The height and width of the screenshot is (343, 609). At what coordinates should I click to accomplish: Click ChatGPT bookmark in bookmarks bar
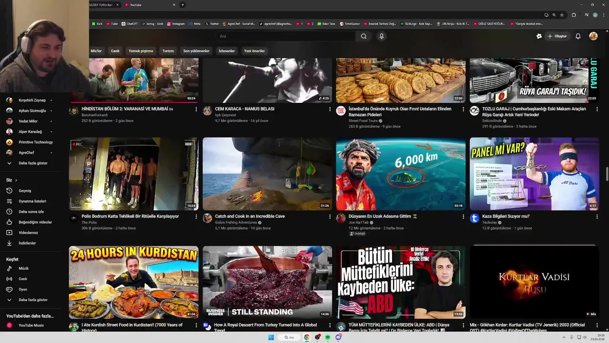pos(129,24)
